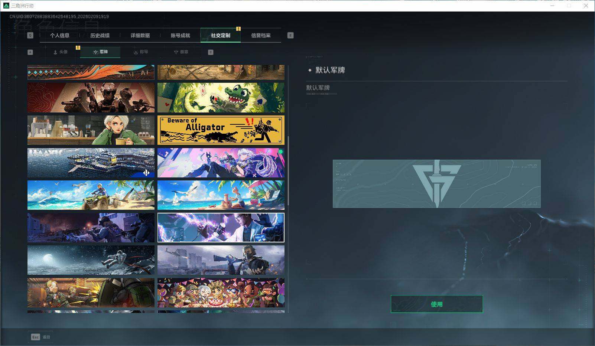This screenshot has height=346, width=595.
Task: Click the D next sub-tab key icon
Action: tap(211, 52)
